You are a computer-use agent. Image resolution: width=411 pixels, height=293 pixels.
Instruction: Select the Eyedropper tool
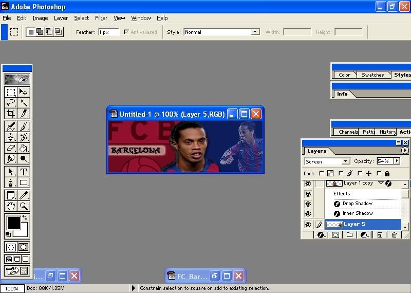tap(24, 195)
